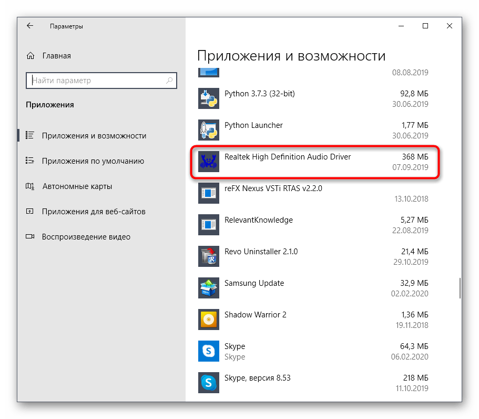Click the app list vertical scrollbar thumb

coord(460,288)
